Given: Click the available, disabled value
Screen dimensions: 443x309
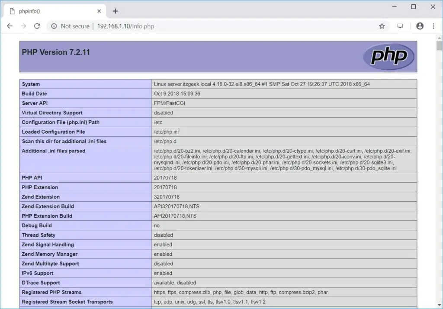Looking at the screenshot, I should coord(175,283).
